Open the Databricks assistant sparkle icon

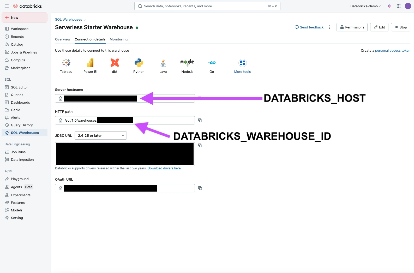click(x=389, y=6)
